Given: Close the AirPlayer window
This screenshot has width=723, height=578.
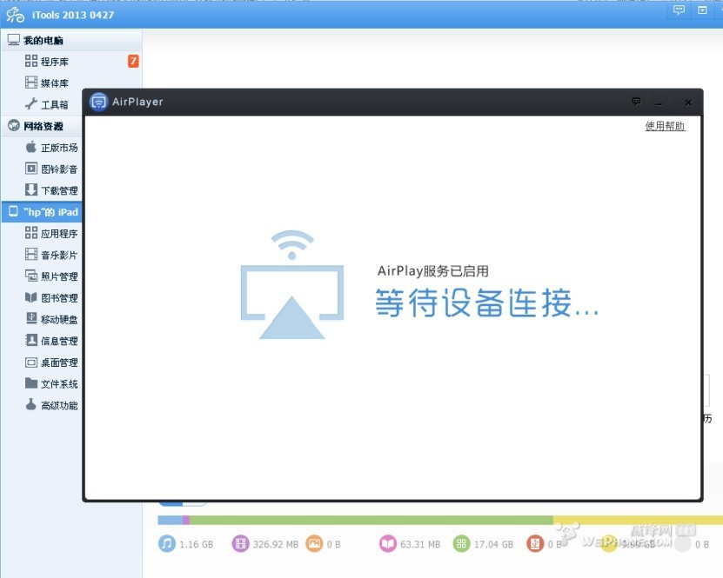Looking at the screenshot, I should tap(688, 103).
